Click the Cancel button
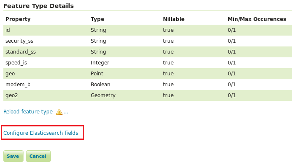 38,156
